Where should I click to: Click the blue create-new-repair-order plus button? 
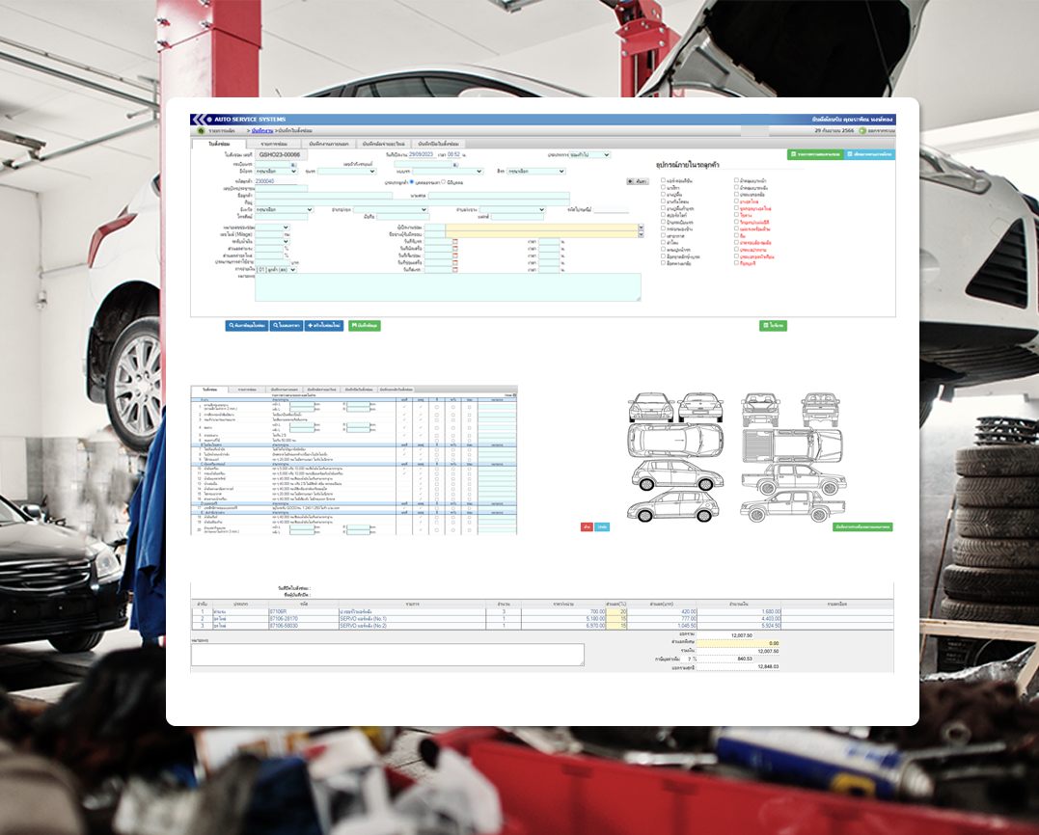324,326
